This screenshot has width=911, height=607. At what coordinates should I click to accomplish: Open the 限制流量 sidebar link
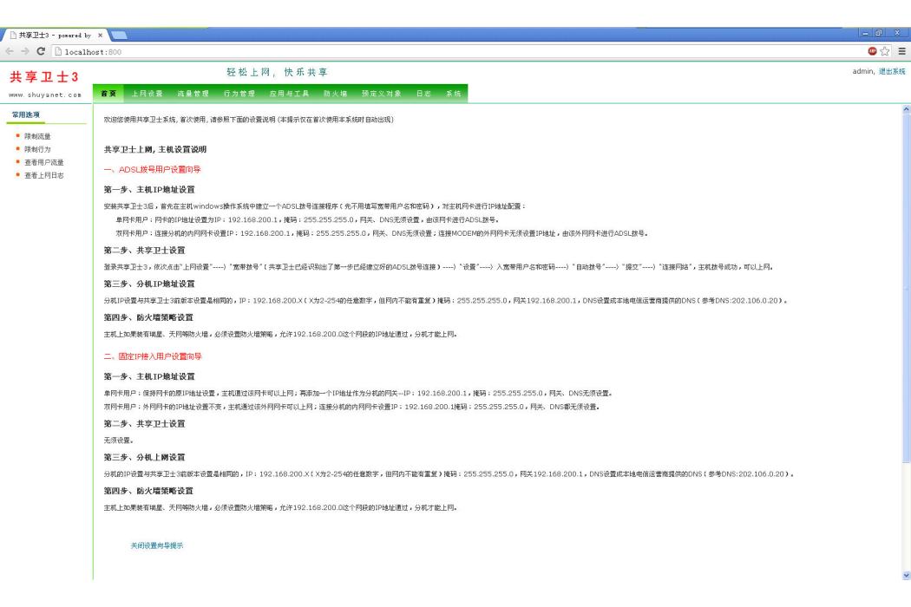point(37,136)
